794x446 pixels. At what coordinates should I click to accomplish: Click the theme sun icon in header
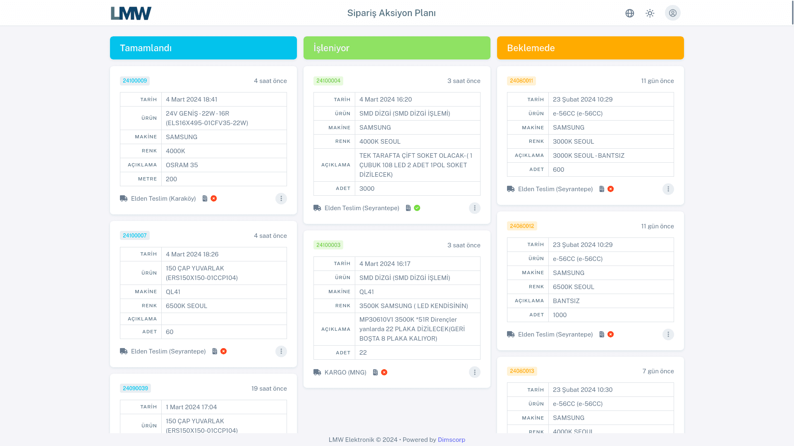tap(650, 13)
